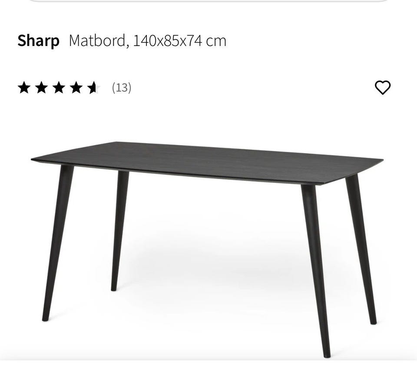This screenshot has width=417, height=376.
Task: Select the 140x85x74 cm dimensions text
Action: (179, 41)
